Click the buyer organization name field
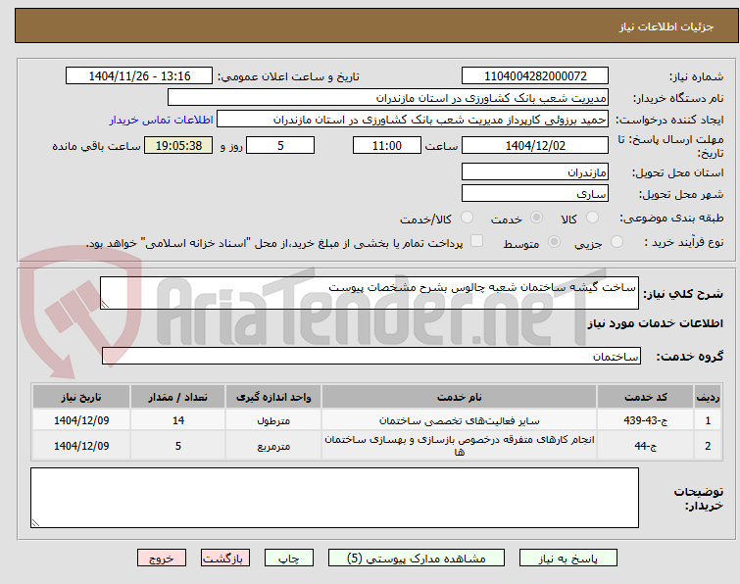740x584 pixels. (388, 98)
